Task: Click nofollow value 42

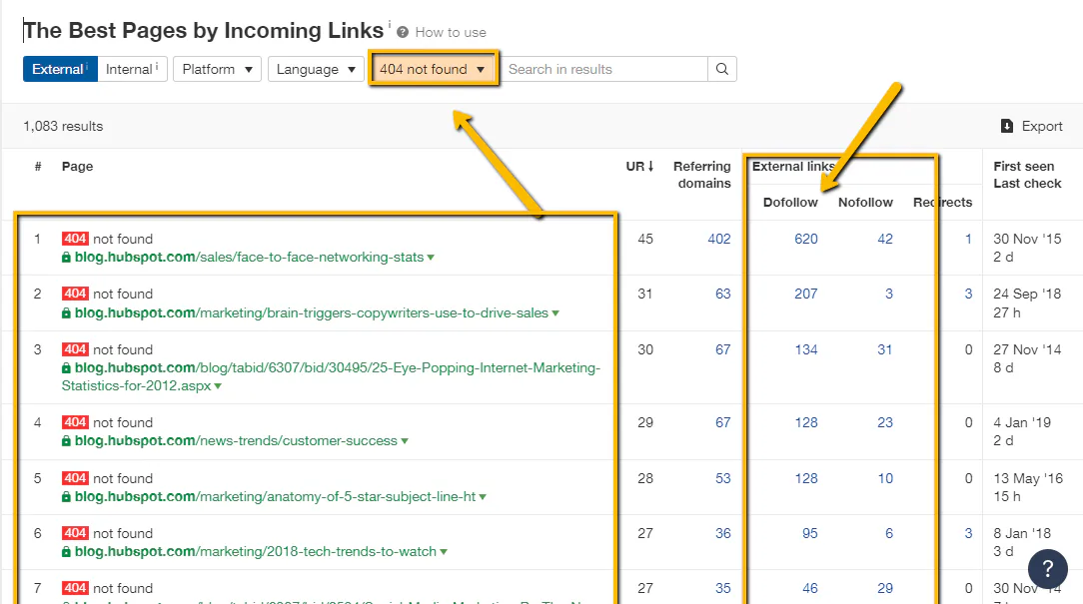Action: 885,239
